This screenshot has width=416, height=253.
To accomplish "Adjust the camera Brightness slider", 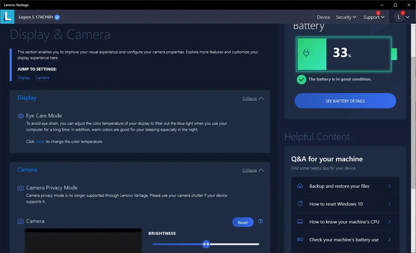I will (x=206, y=244).
